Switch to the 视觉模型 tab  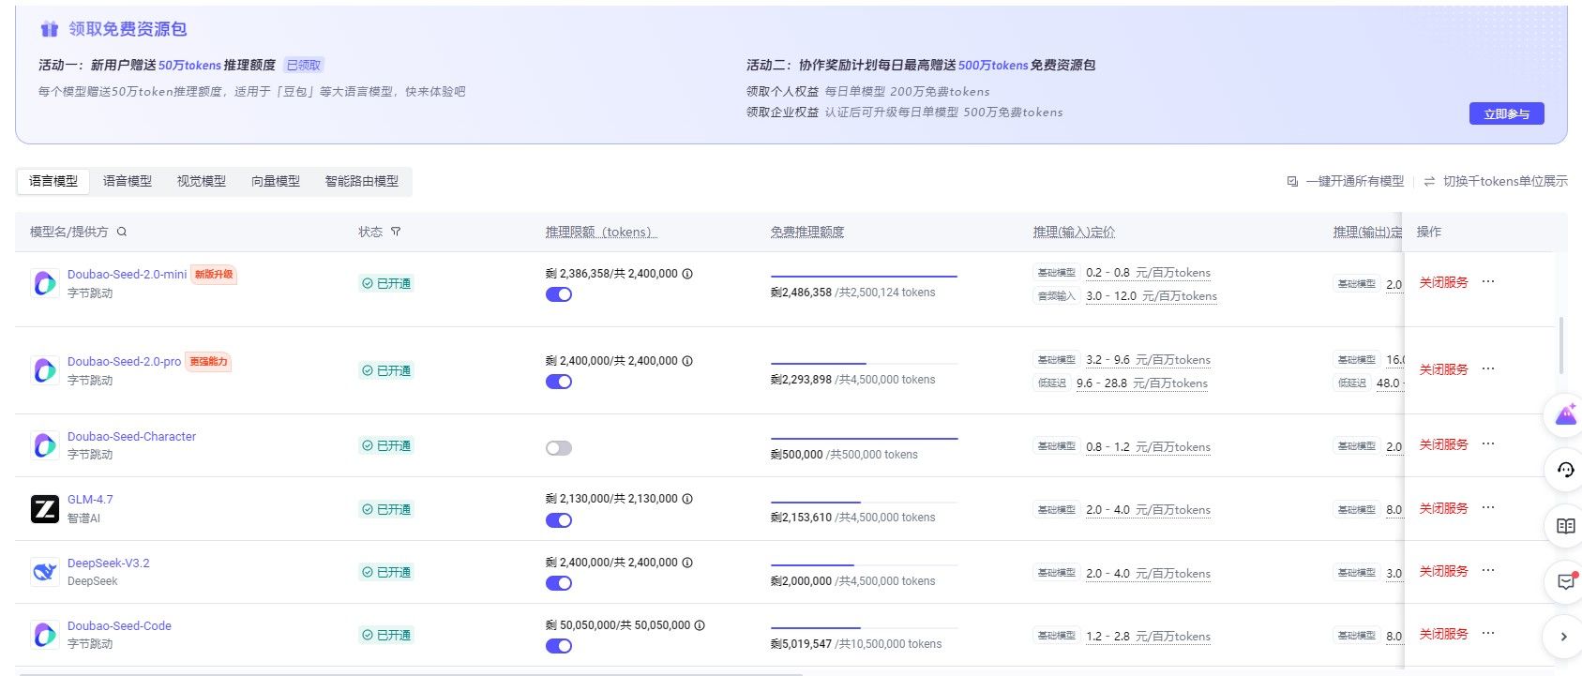click(x=202, y=181)
